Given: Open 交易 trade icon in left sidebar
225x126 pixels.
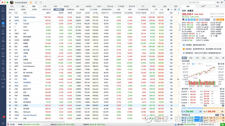Looking at the screenshot, I should [x=3, y=62].
